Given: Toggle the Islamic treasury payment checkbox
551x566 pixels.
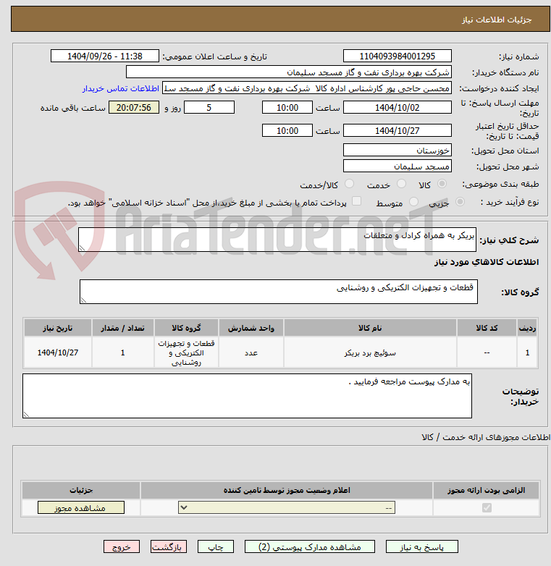Looking at the screenshot, I should [356, 201].
